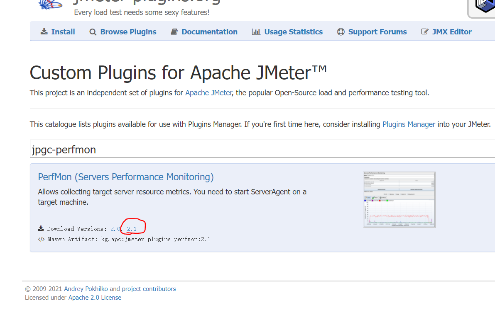The height and width of the screenshot is (332, 495).
Task: Click the plugin search field containing jpgc-perfmon
Action: [x=262, y=149]
